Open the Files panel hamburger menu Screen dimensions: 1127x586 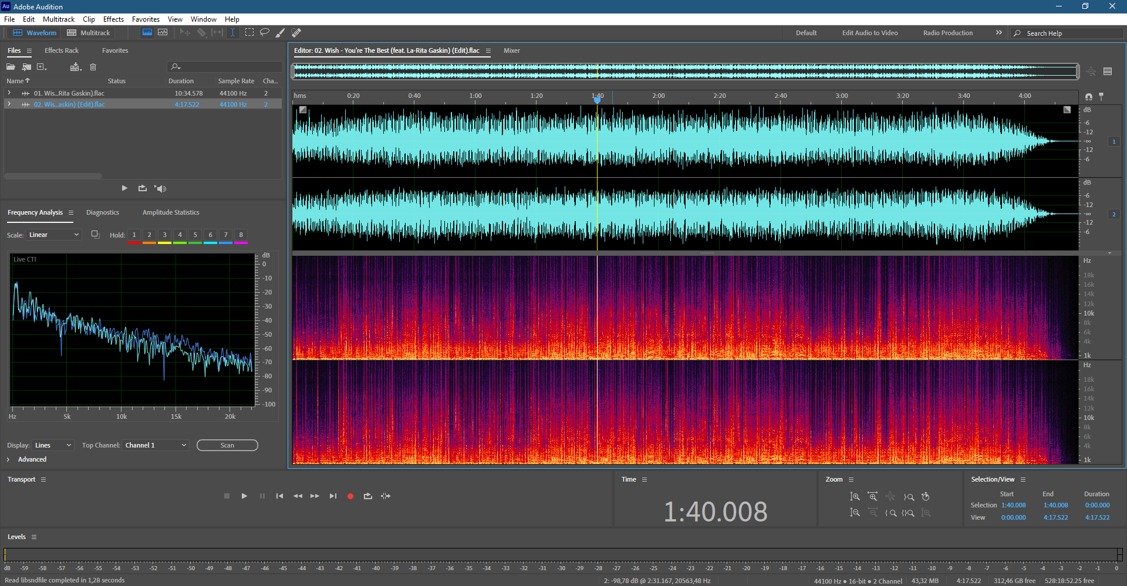29,50
